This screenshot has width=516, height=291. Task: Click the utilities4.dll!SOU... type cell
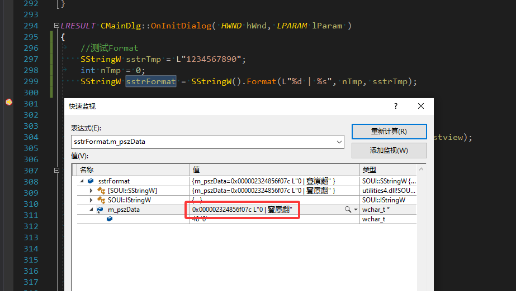click(388, 191)
